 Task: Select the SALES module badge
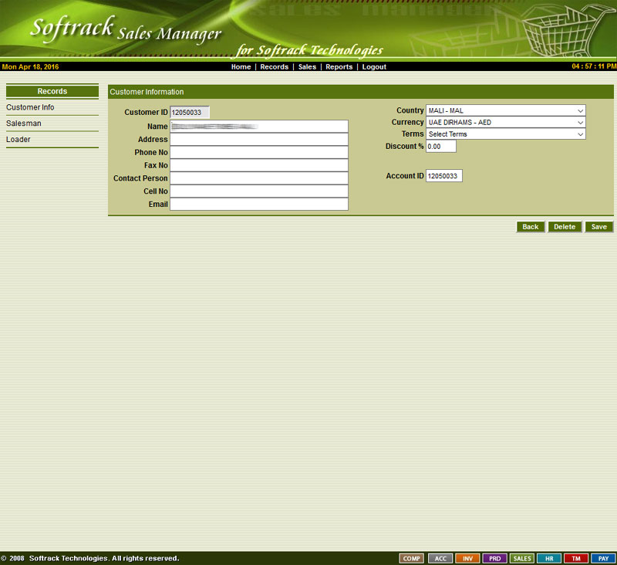click(x=522, y=558)
